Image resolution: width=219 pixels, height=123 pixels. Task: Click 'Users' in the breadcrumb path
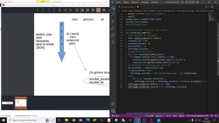(125, 11)
